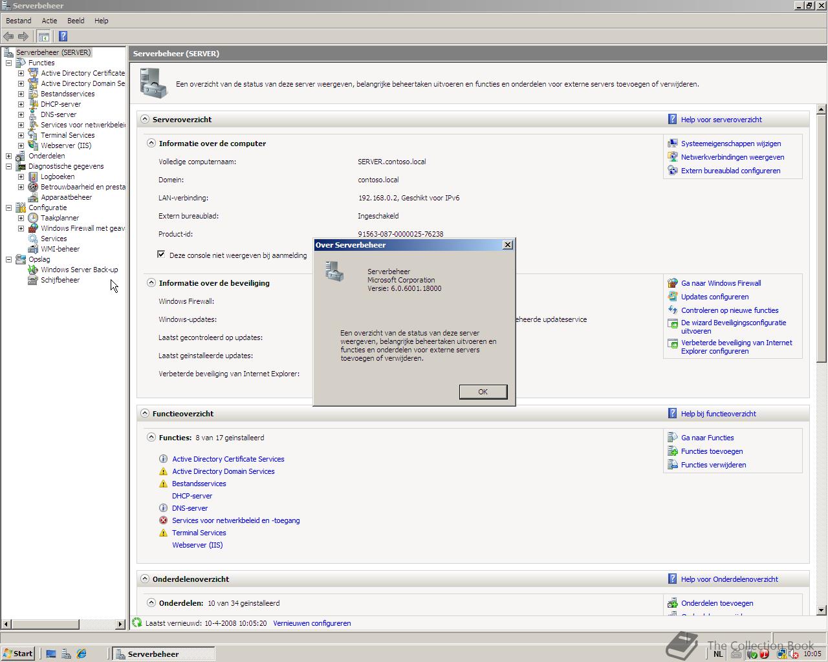Expand the DHCP-server tree node
This screenshot has height=662, width=828.
(21, 104)
